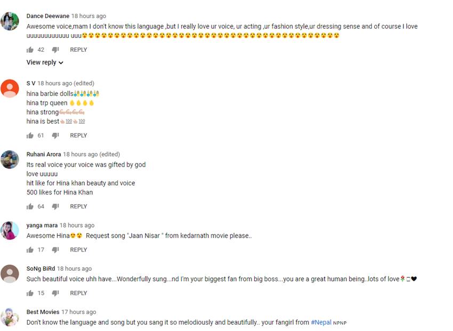Like Ruhani Arora's comment

[30, 206]
